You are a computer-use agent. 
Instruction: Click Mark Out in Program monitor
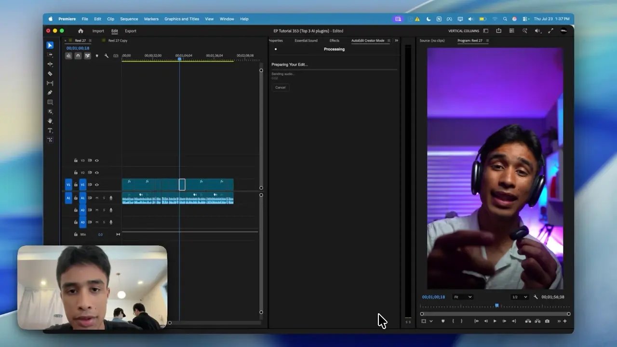click(x=461, y=321)
